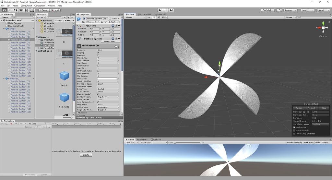
Task: Click Stop in Particle Effect panel
Action: click(324, 108)
